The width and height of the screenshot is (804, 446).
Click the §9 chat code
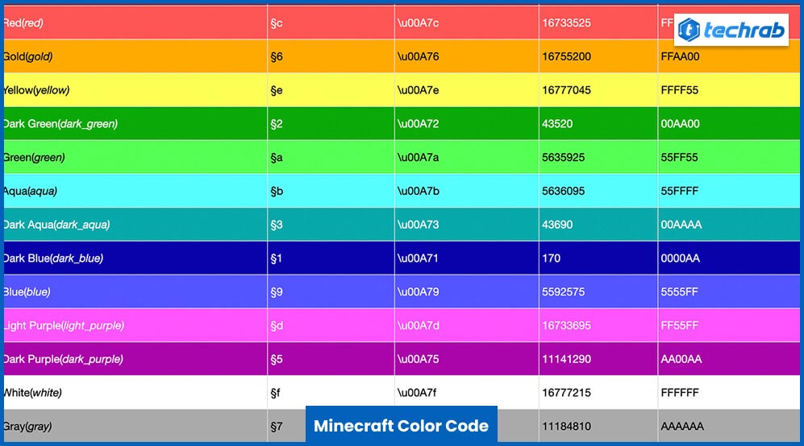(x=277, y=292)
